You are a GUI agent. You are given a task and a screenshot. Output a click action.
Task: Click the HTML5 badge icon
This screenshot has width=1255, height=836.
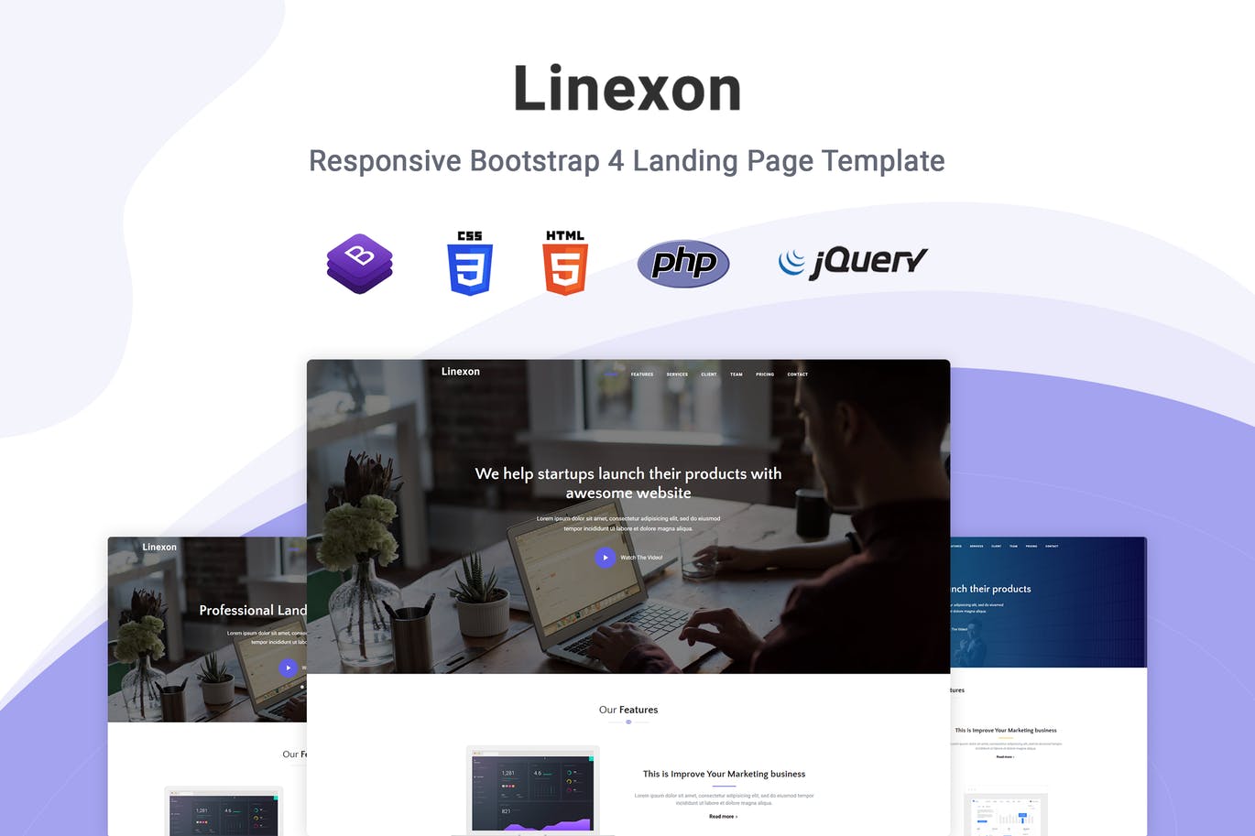[563, 263]
